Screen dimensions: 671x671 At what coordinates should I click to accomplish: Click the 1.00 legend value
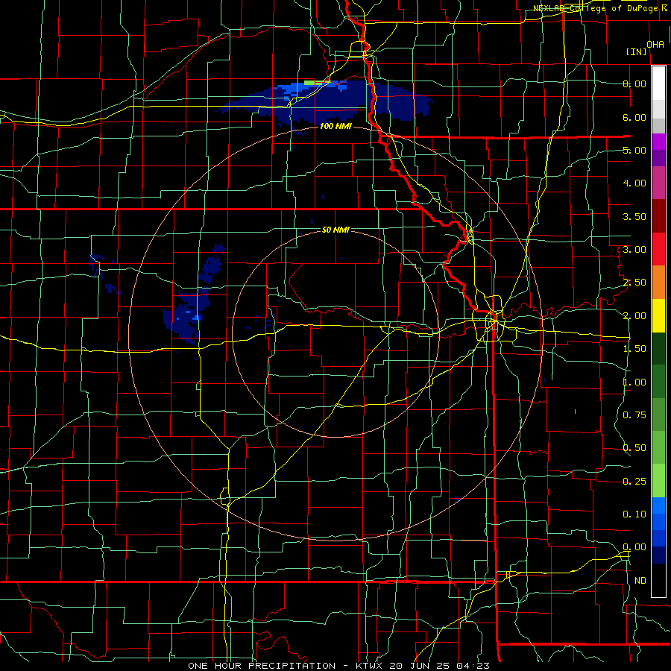click(x=634, y=382)
